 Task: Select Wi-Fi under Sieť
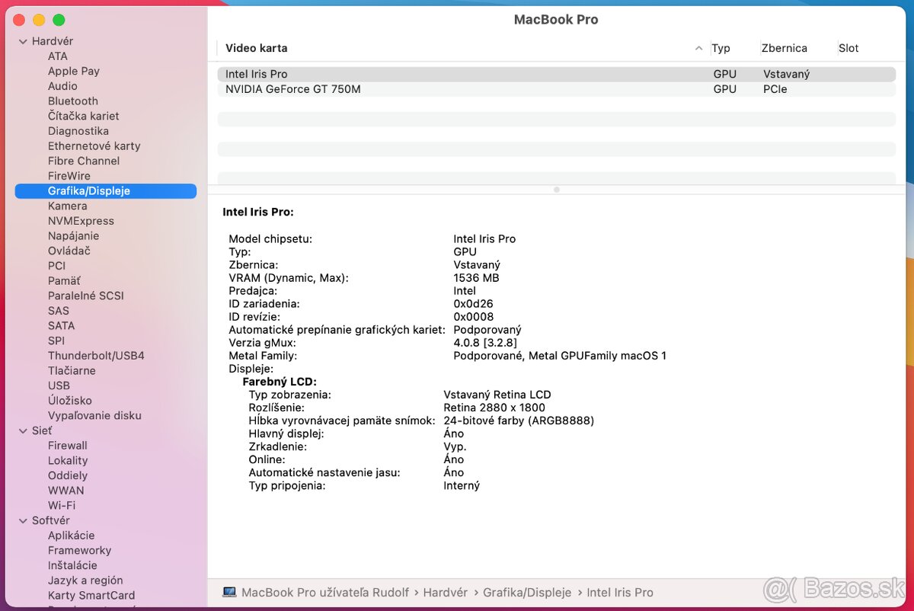coord(62,505)
